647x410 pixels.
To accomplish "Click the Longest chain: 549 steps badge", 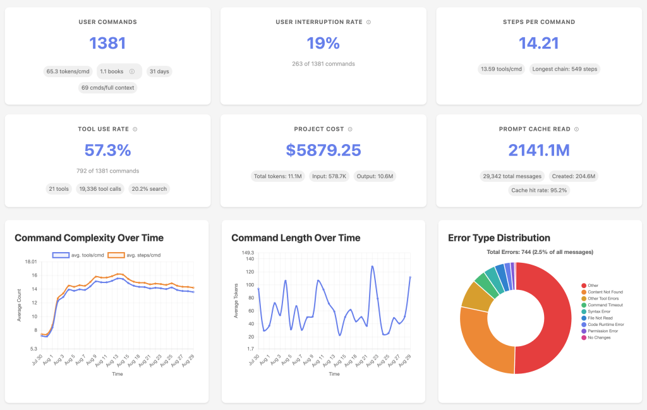I will 565,69.
